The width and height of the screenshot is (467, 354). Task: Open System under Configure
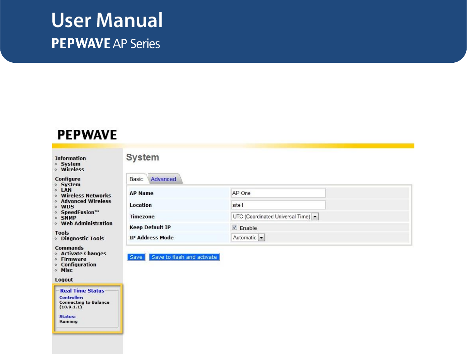70,184
